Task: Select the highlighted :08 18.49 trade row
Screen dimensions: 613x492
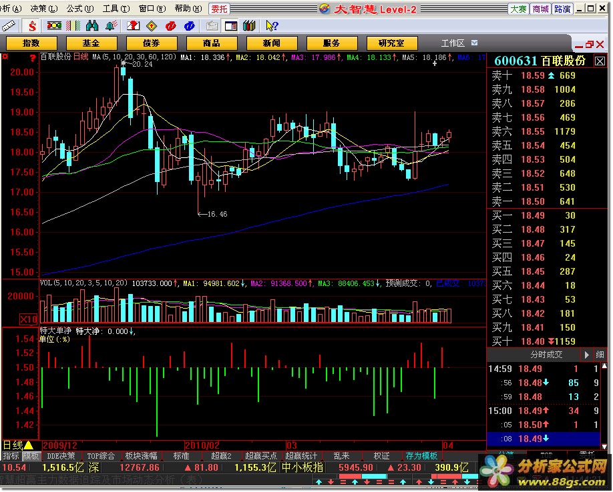Action: (x=544, y=439)
